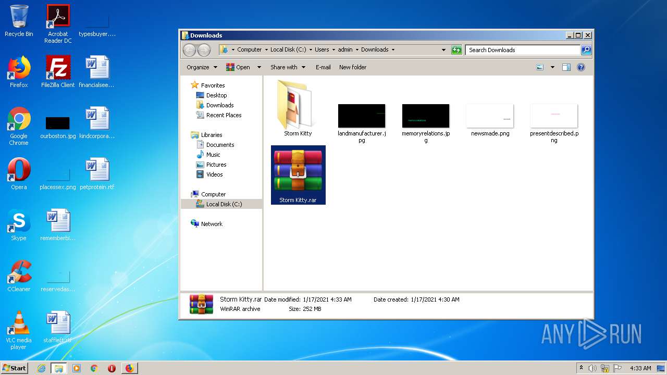Viewport: 667px width, 375px height.
Task: Click Users in the address breadcrumb
Action: [x=322, y=50]
